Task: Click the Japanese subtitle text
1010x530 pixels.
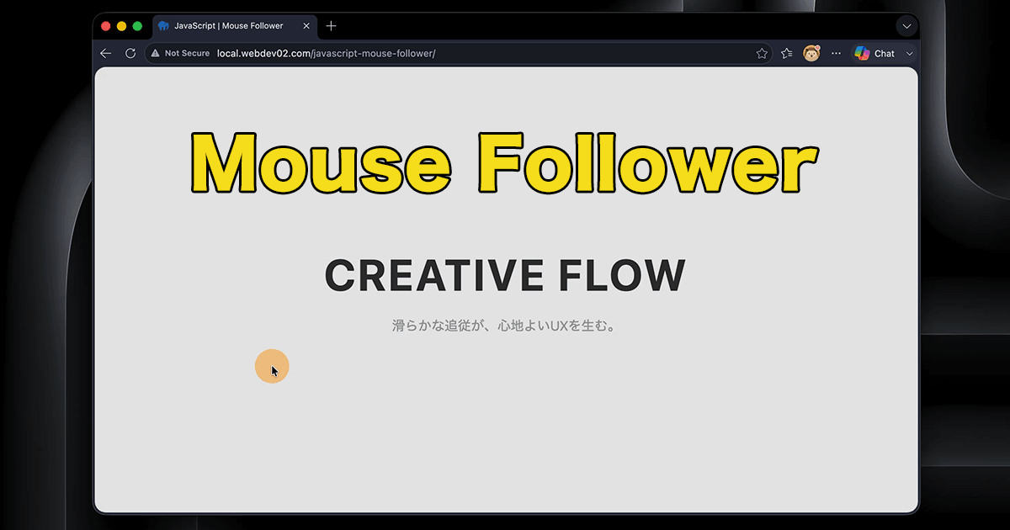Action: click(505, 325)
